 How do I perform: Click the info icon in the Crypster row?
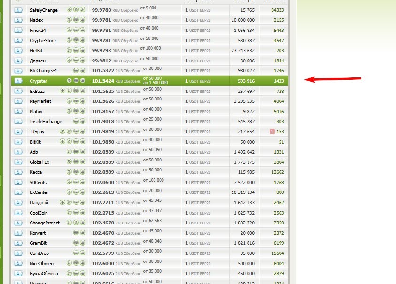(18, 81)
